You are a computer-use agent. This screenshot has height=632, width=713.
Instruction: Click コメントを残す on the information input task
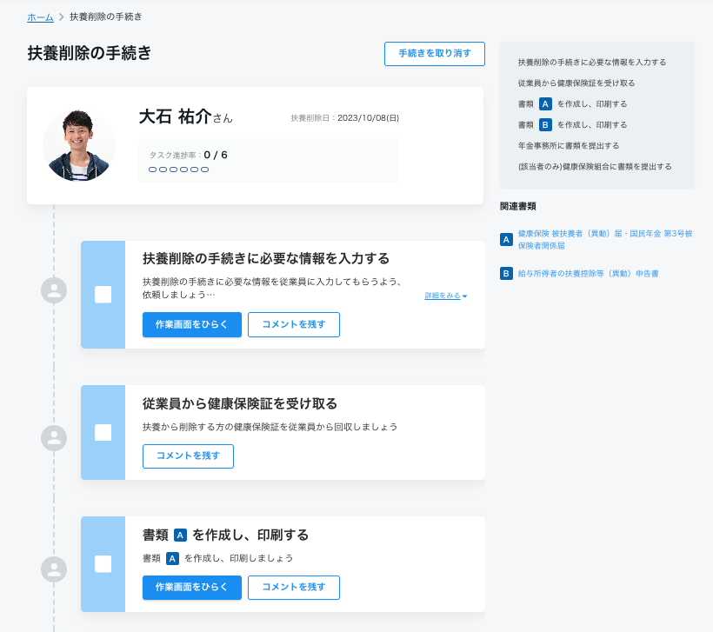coord(294,324)
